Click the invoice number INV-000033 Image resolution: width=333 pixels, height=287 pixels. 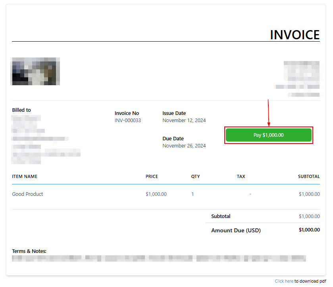point(128,121)
